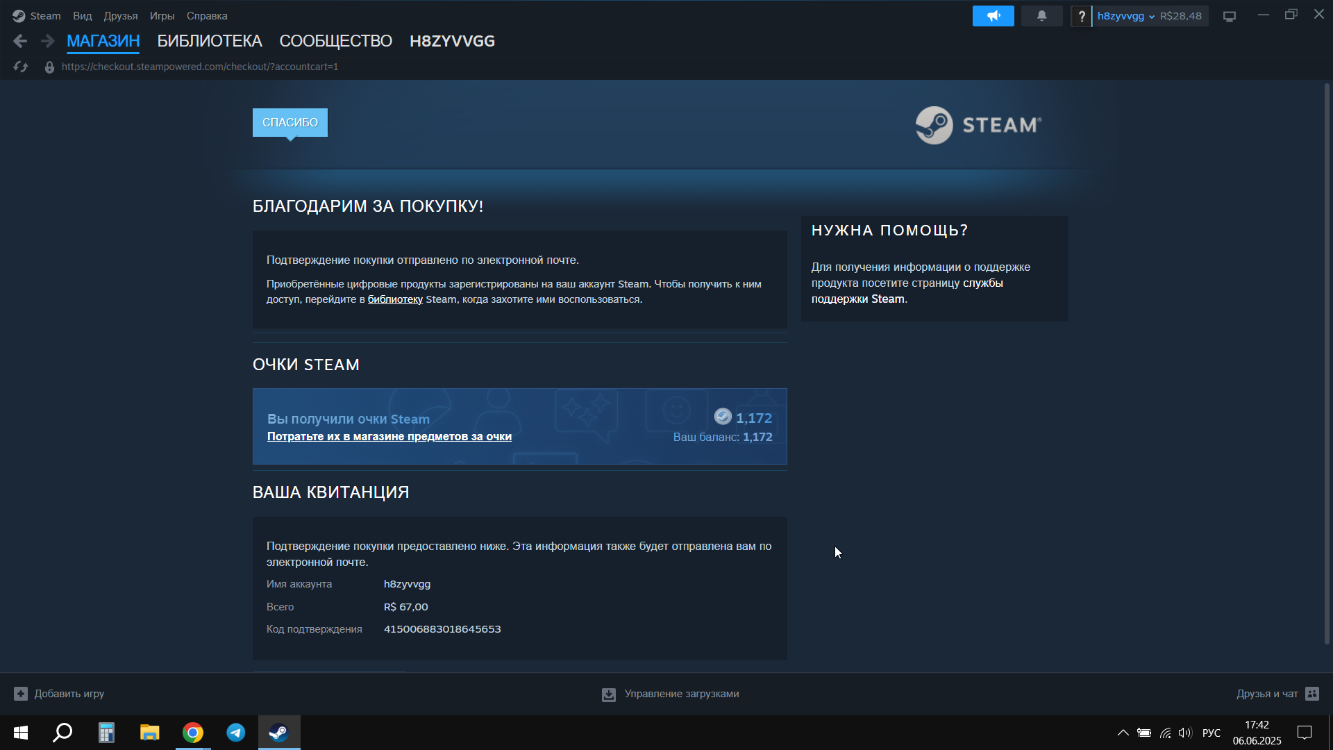The image size is (1333, 750).
Task: Click the page vertical scrollbar
Action: (x=1327, y=365)
